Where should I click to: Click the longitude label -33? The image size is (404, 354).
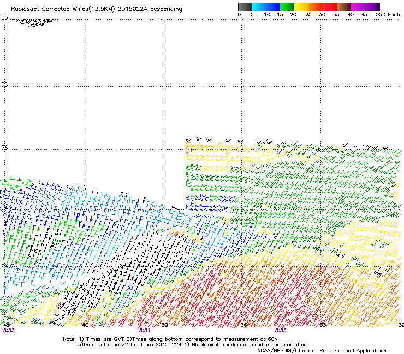point(321,325)
